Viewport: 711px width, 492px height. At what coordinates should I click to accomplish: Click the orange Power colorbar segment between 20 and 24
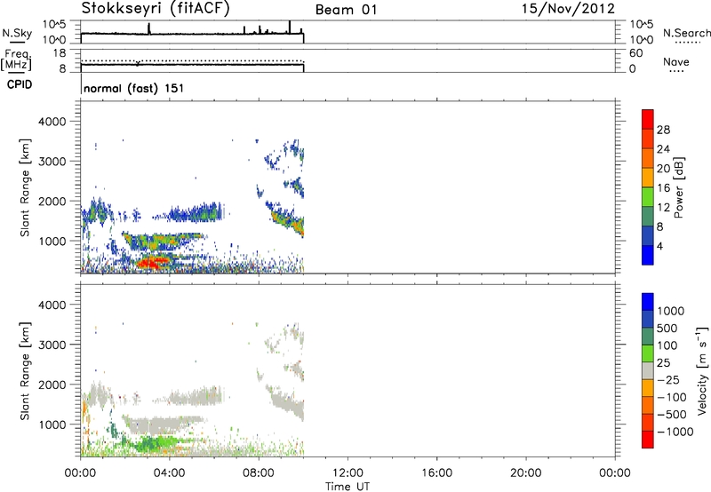(x=648, y=158)
